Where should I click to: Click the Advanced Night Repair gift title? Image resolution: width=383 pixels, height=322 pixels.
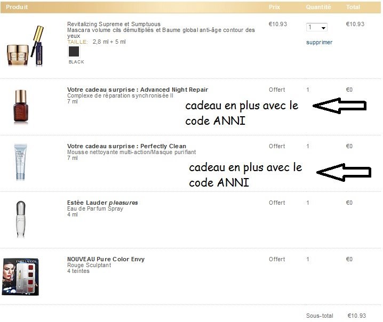[x=138, y=90]
